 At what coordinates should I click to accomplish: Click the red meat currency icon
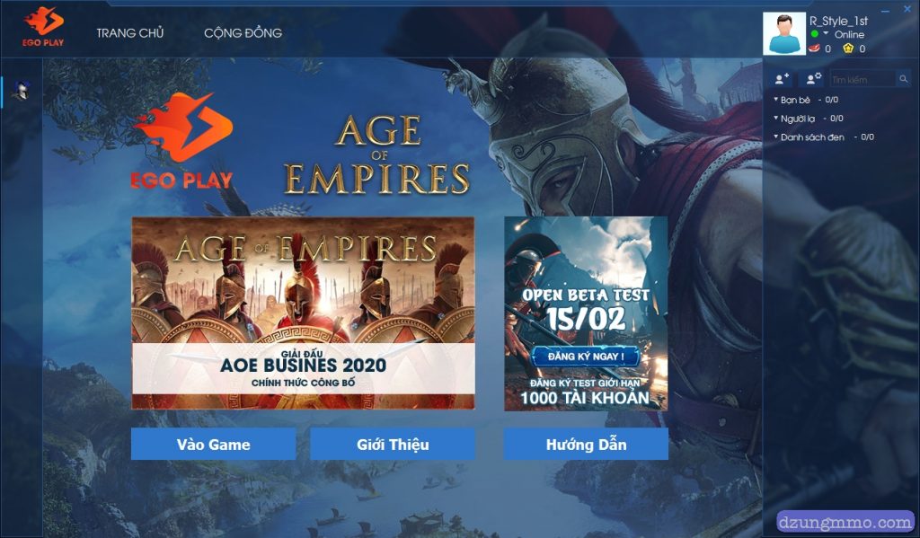tap(814, 49)
